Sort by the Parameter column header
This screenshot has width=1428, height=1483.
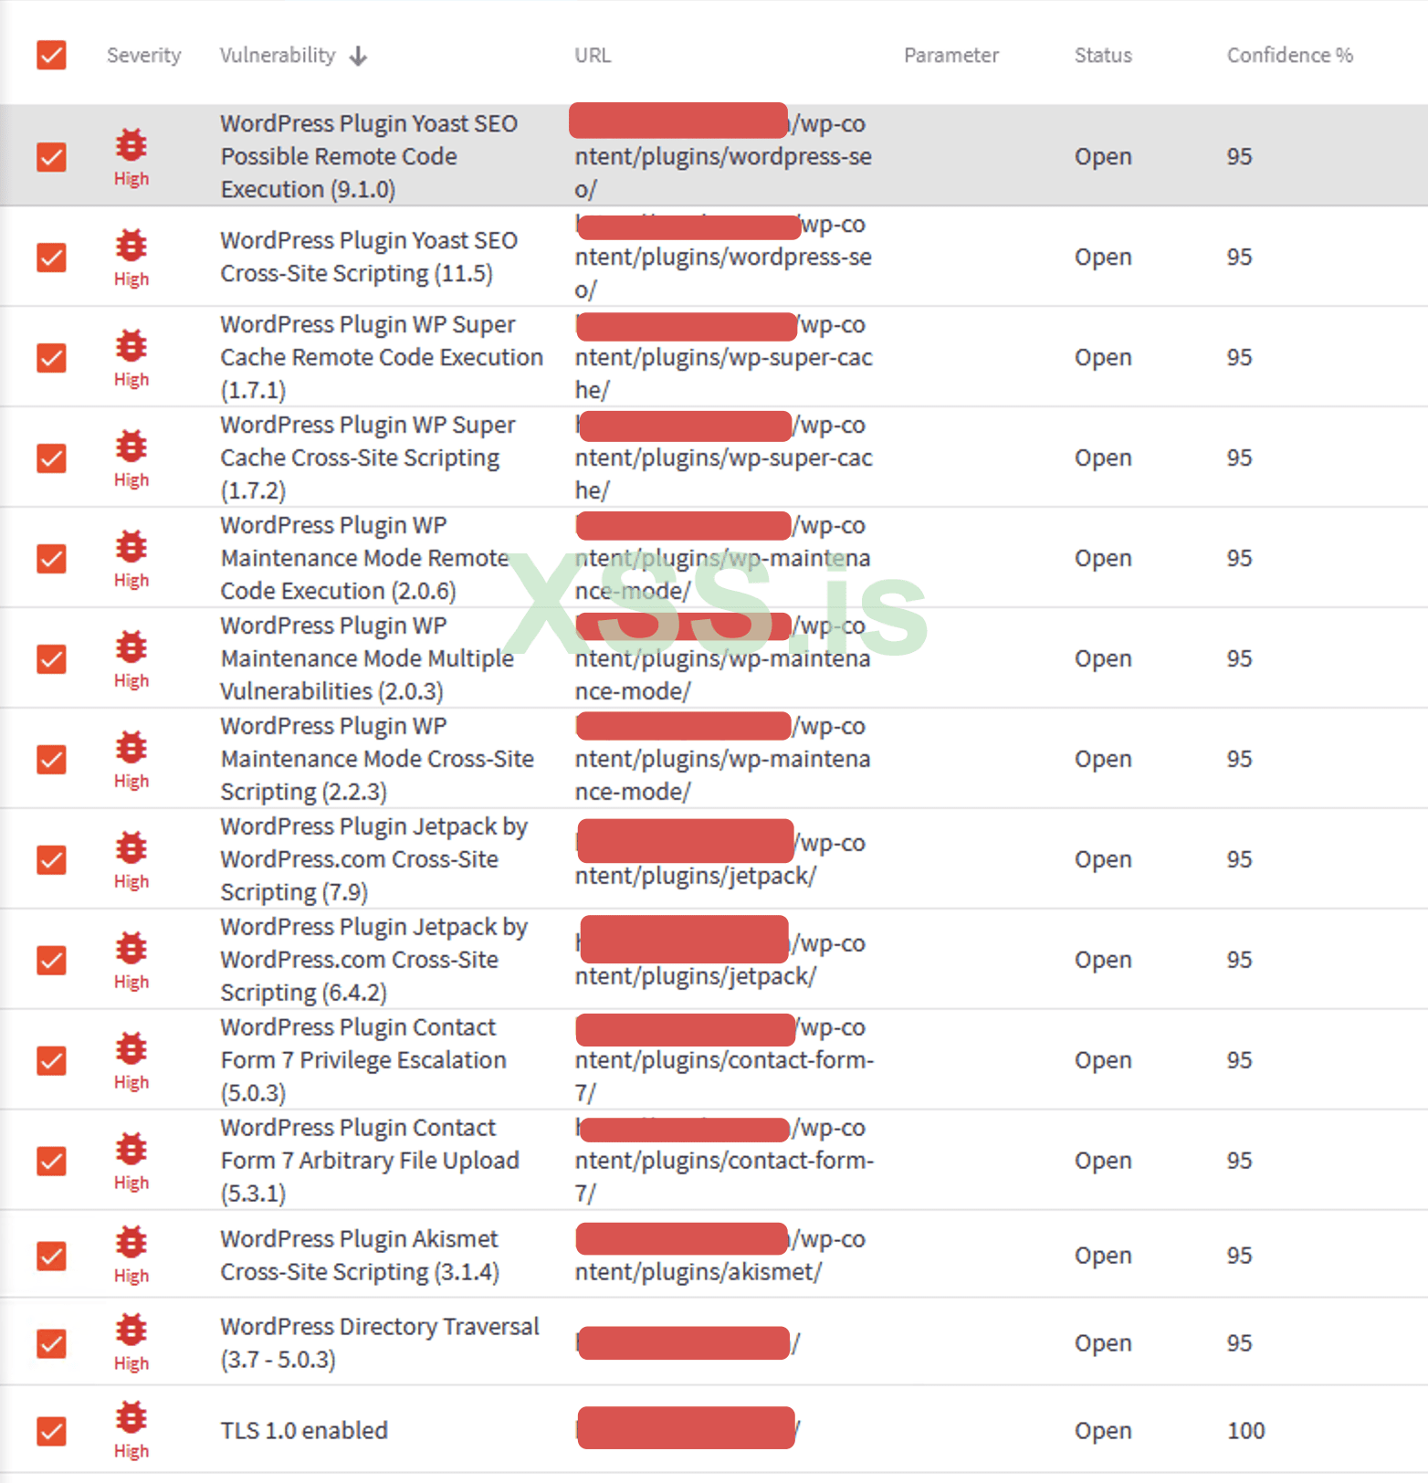pos(951,55)
